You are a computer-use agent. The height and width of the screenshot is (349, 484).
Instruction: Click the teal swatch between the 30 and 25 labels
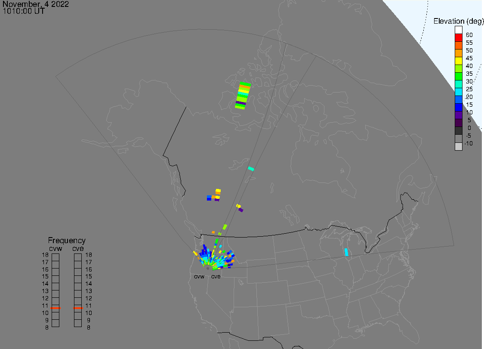(x=458, y=84)
